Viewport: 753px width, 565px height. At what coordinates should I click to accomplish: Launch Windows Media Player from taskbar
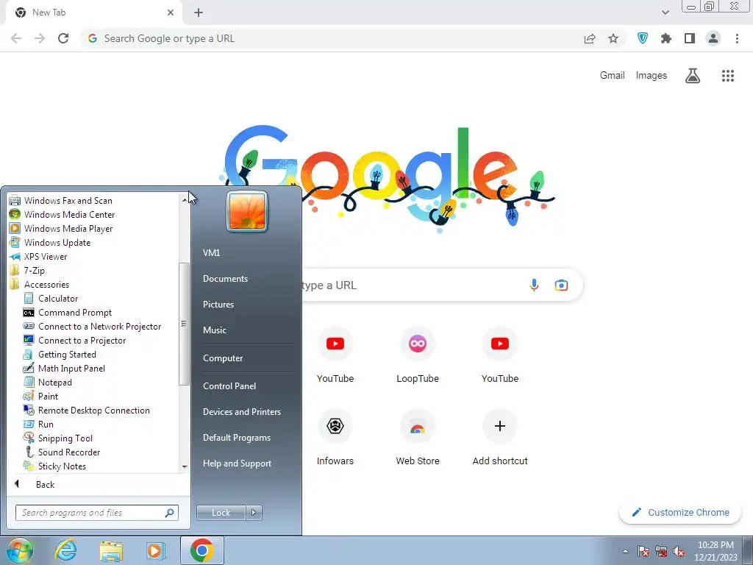[155, 550]
